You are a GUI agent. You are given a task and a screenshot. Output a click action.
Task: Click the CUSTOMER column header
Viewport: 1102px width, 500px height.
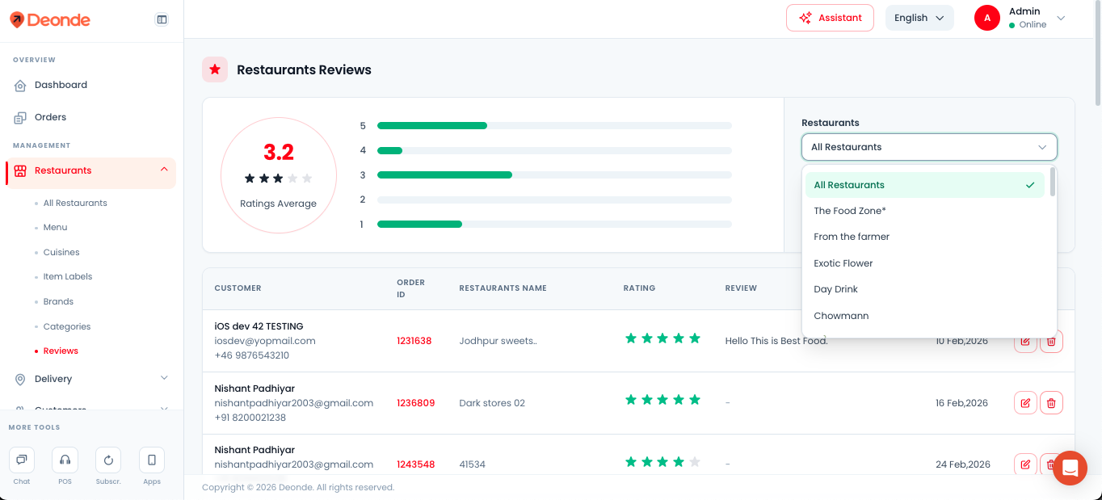[238, 288]
